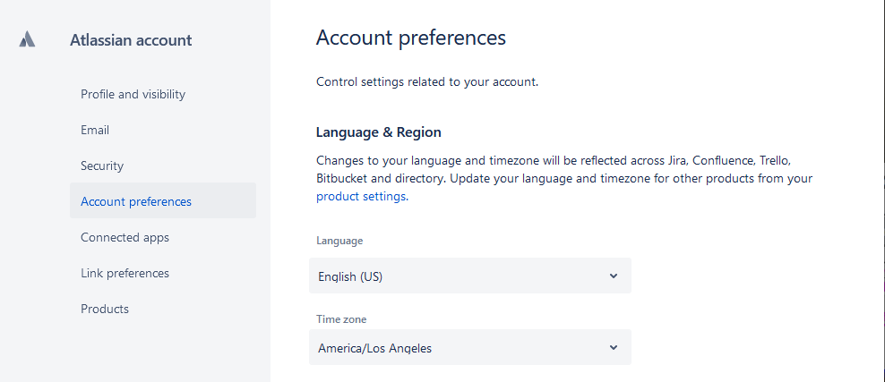Click the Language field label

339,241
